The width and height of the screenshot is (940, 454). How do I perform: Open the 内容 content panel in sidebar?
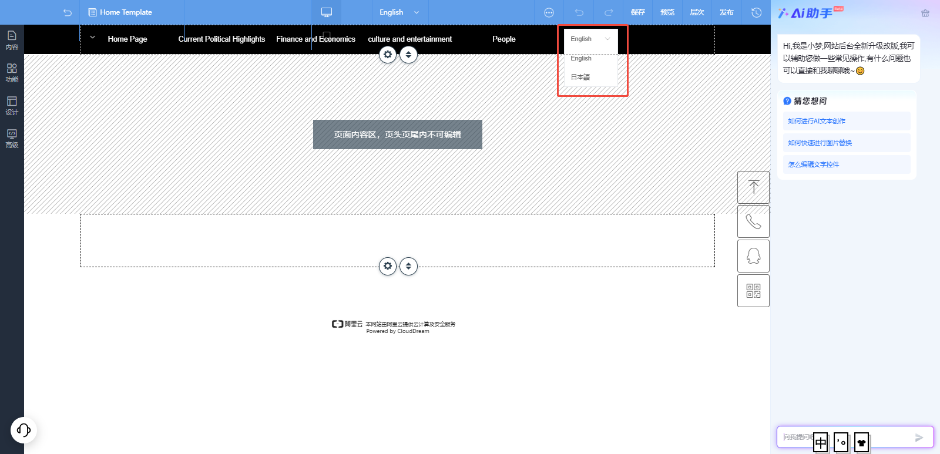coord(12,40)
